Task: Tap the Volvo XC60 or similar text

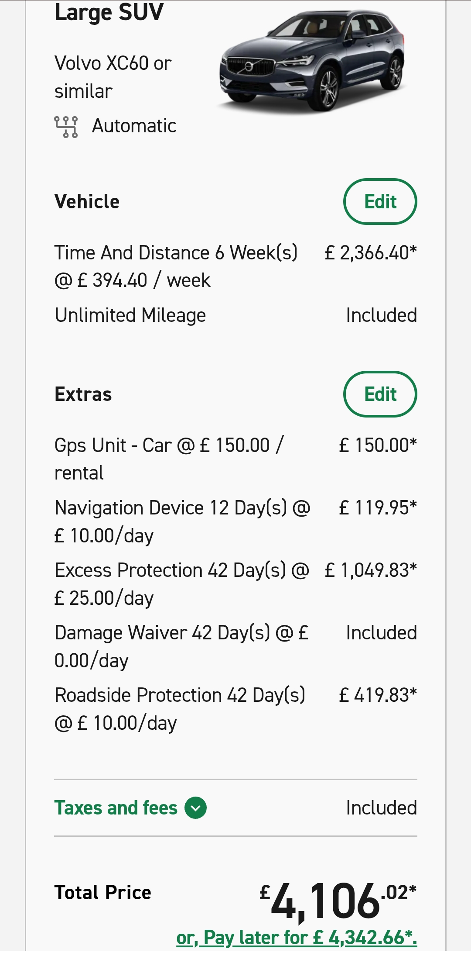Action: click(x=113, y=77)
